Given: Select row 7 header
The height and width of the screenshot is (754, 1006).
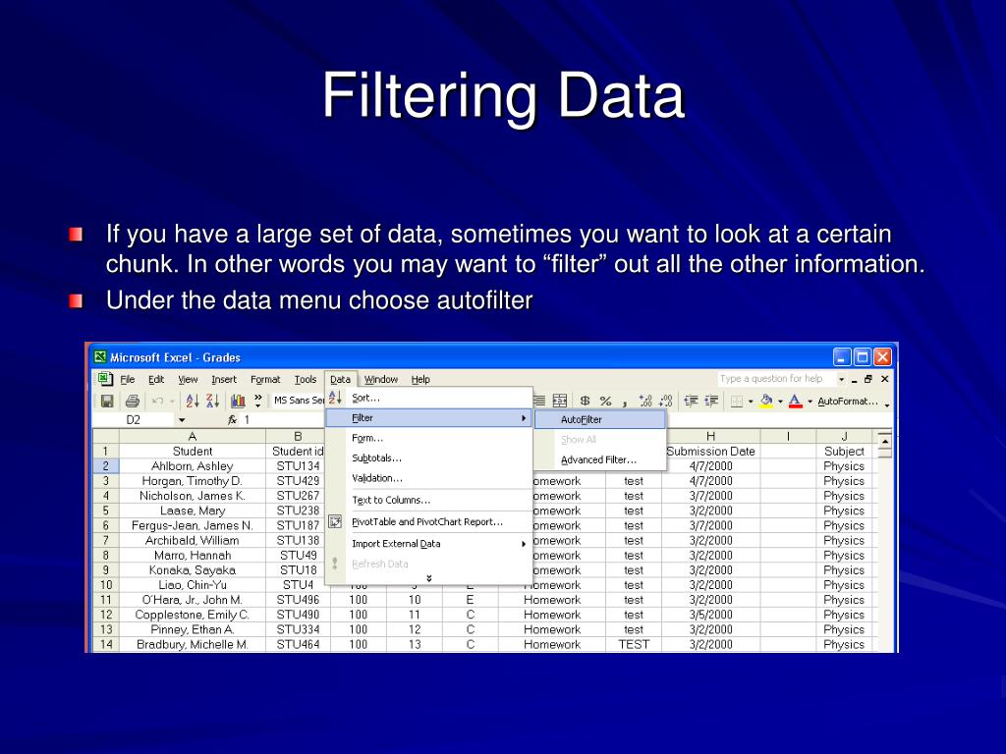Looking at the screenshot, I should 106,541.
